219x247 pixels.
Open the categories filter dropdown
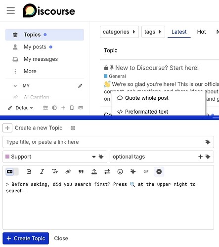tap(119, 32)
